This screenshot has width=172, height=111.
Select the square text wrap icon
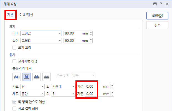(x=17, y=77)
